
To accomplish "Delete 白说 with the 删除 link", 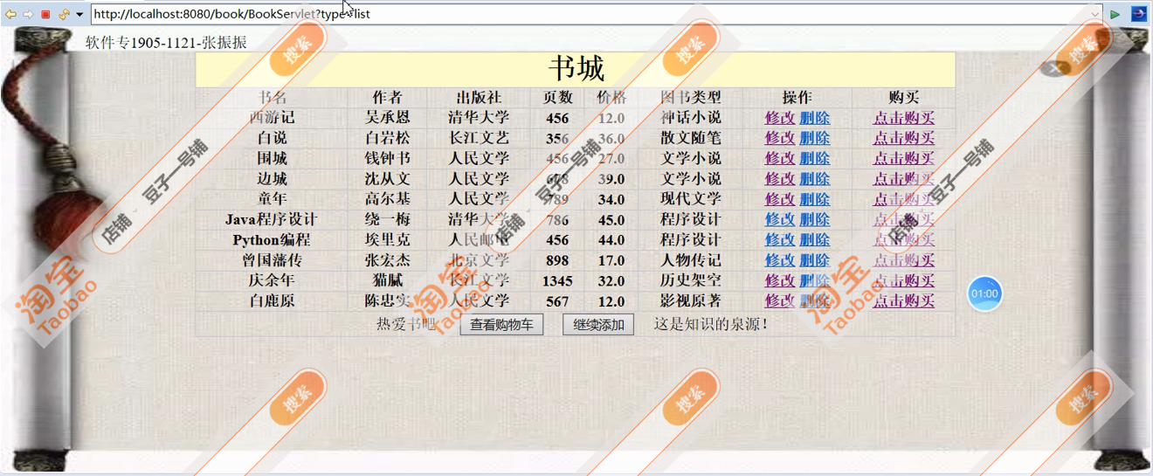I will [814, 138].
